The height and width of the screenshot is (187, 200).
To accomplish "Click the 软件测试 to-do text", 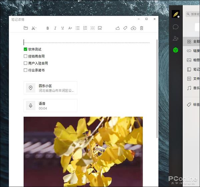I will [x=35, y=49].
